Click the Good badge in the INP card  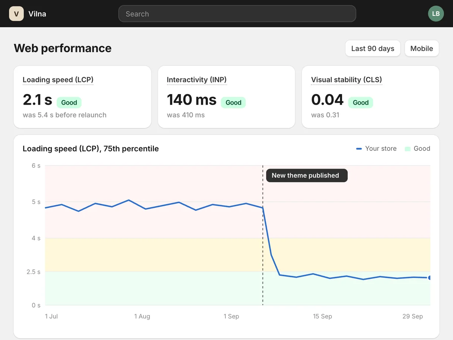click(x=234, y=102)
